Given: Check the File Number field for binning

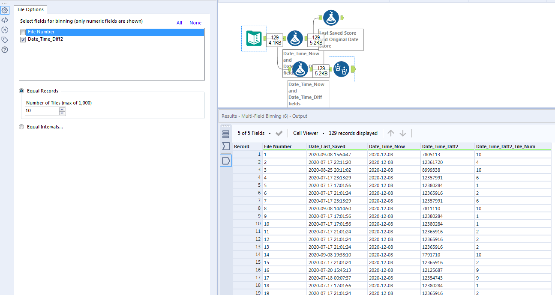Looking at the screenshot, I should (x=23, y=32).
